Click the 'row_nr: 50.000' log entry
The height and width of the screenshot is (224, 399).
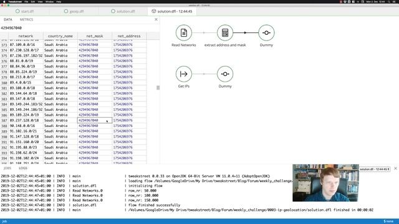pos(142,190)
